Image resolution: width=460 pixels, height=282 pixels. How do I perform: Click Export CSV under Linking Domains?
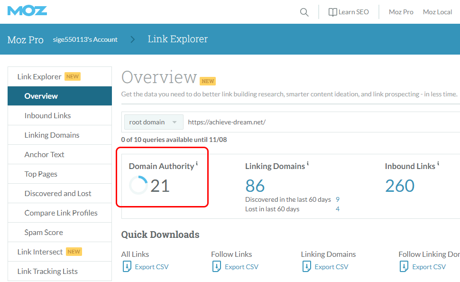point(331,267)
